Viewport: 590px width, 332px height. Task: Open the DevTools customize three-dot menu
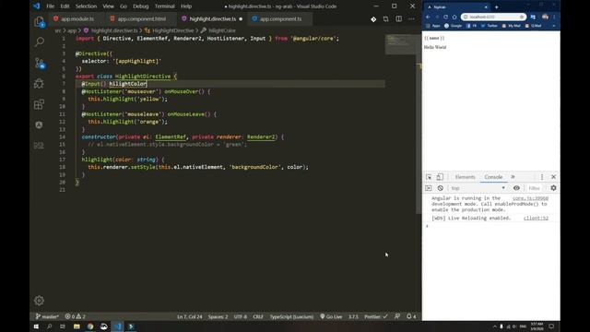pyautogui.click(x=542, y=177)
